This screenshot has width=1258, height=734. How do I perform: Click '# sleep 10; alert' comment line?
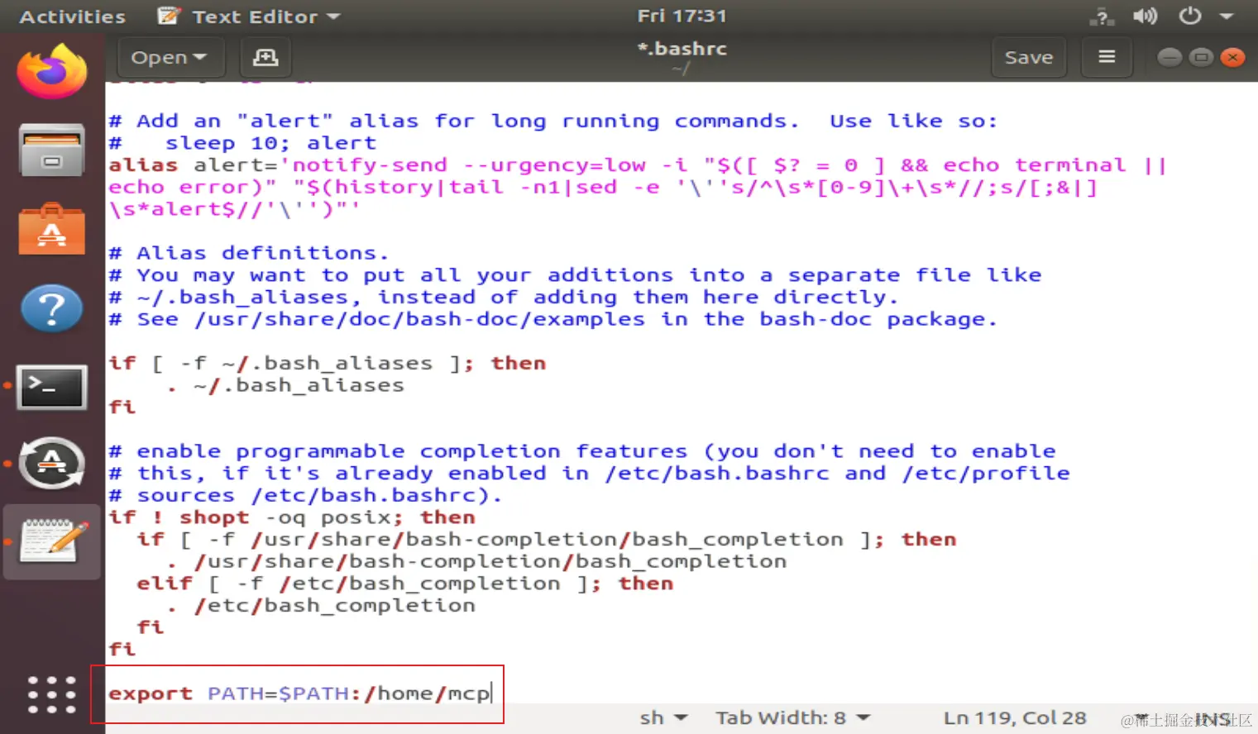(x=242, y=143)
